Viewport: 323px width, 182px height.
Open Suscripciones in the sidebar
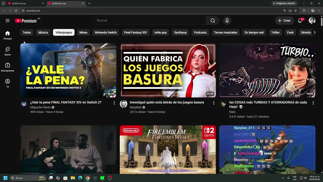[x=8, y=67]
